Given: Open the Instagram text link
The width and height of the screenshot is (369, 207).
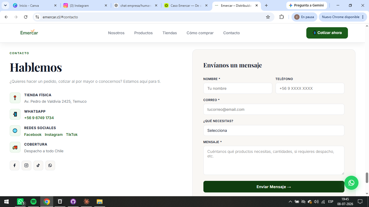Looking at the screenshot, I should [54, 134].
